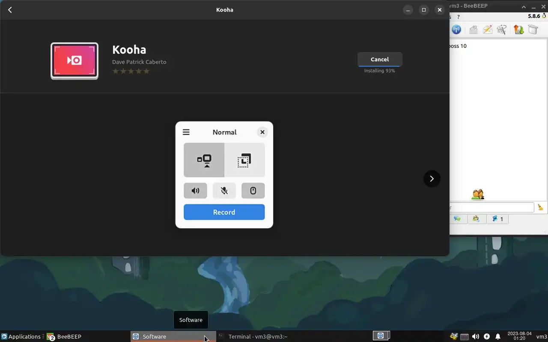The width and height of the screenshot is (548, 342).
Task: Click the greyed envelope icon in BeeBEEP toolbar
Action: click(473, 29)
